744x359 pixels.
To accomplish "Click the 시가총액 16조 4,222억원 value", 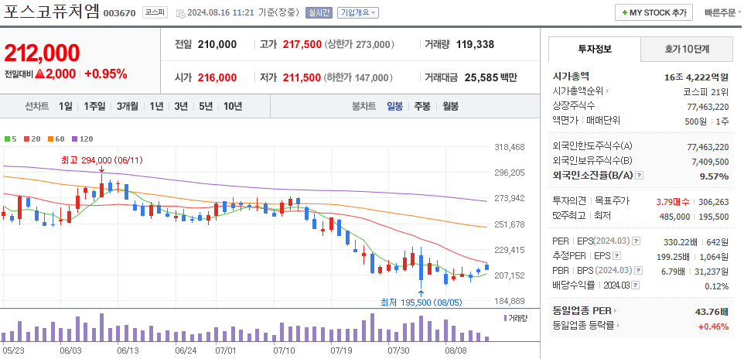I will click(x=697, y=77).
